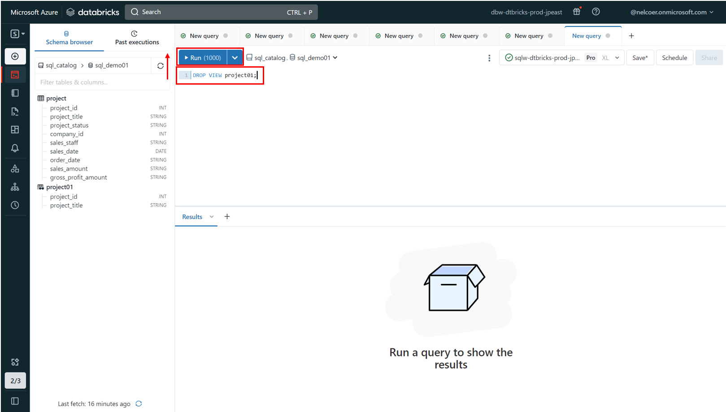Viewport: 726px width, 412px height.
Task: Expand the Run button dropdown arrow
Action: (235, 58)
